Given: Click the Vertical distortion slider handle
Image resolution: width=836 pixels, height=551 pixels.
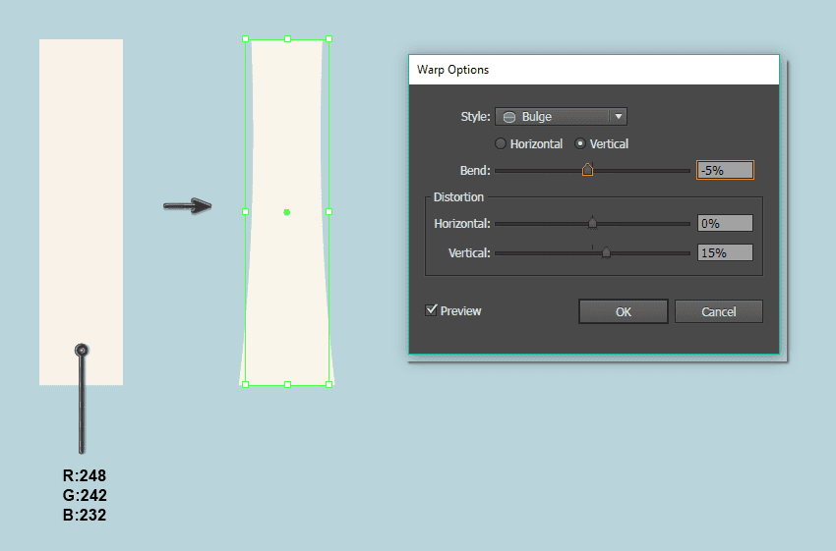Looking at the screenshot, I should point(606,252).
